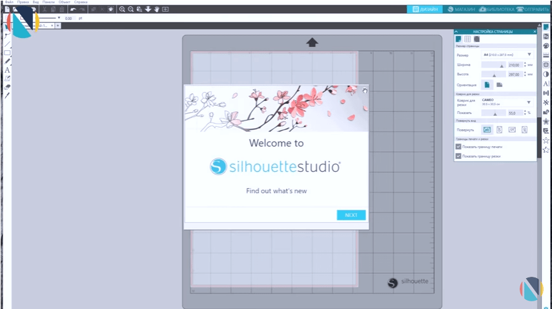Select the first rotate view option
Viewport: 552px width, 309px height.
pyautogui.click(x=487, y=130)
